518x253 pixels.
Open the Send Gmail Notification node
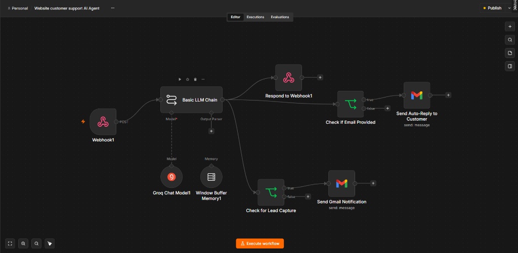coord(341,183)
